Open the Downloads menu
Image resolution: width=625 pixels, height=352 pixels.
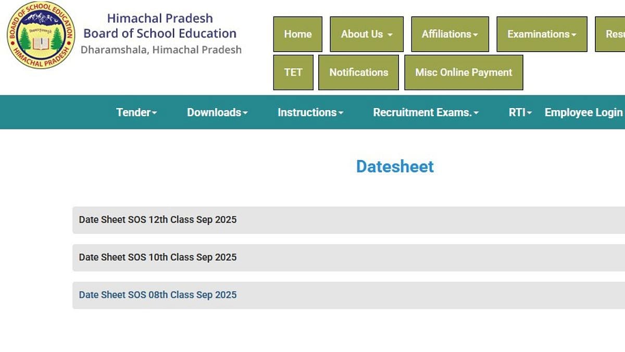[217, 112]
